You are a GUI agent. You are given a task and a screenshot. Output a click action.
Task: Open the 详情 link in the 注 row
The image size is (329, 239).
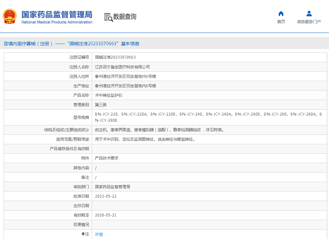pyautogui.click(x=99, y=234)
